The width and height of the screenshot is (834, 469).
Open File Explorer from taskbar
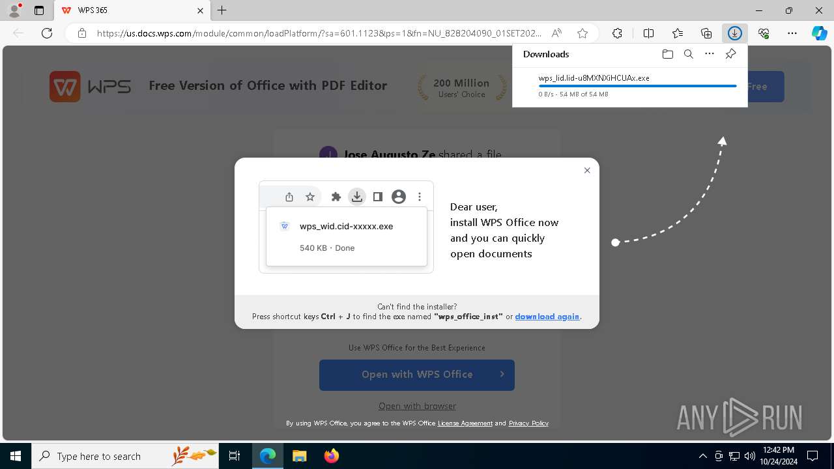(x=299, y=456)
